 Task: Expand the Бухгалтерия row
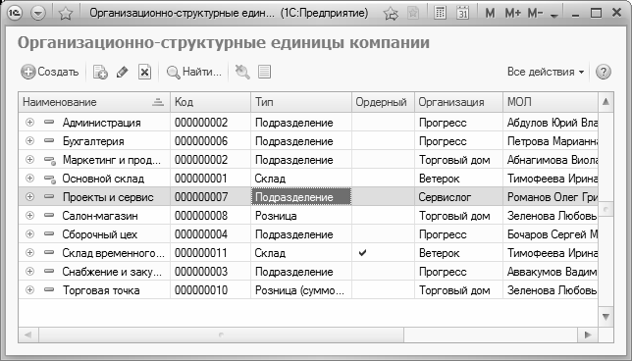[29, 140]
